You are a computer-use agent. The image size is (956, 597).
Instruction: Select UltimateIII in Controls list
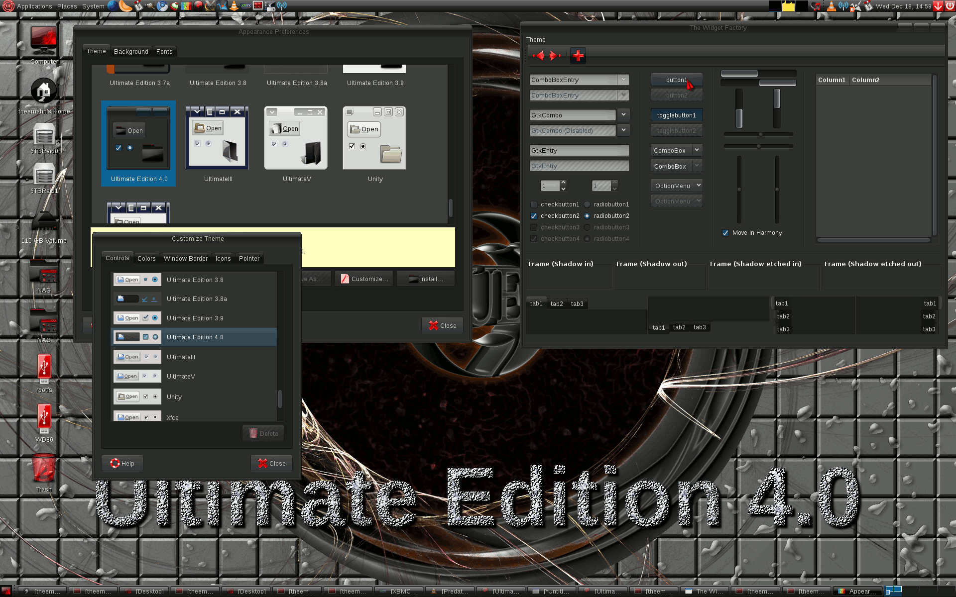coord(194,357)
